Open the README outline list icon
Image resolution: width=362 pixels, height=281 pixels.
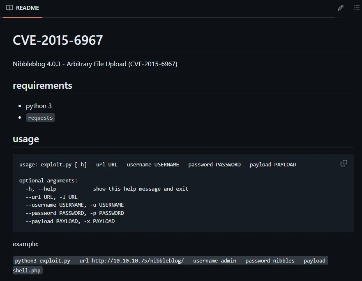pos(357,8)
